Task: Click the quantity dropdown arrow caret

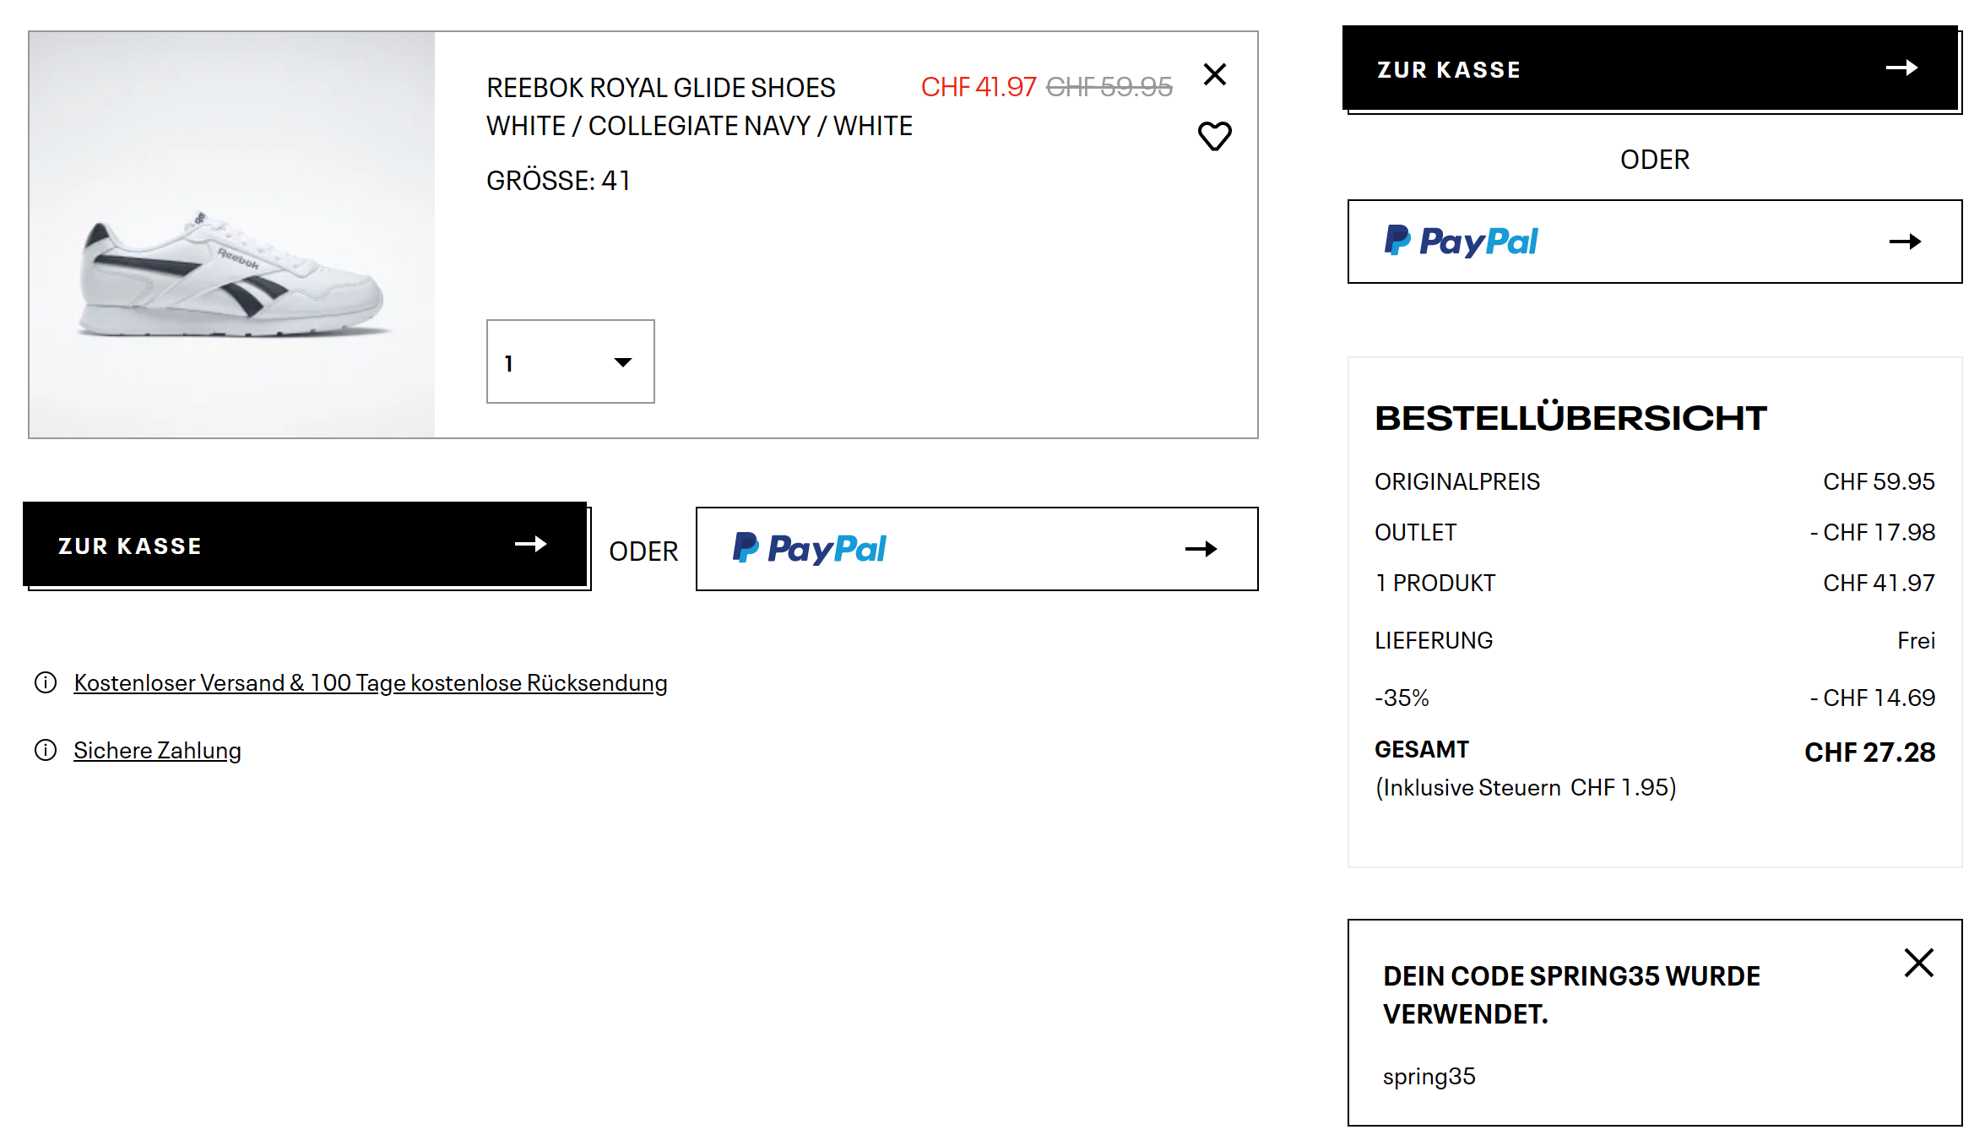Action: coord(623,362)
